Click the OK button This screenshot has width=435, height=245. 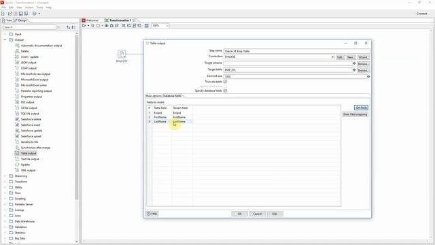240,214
